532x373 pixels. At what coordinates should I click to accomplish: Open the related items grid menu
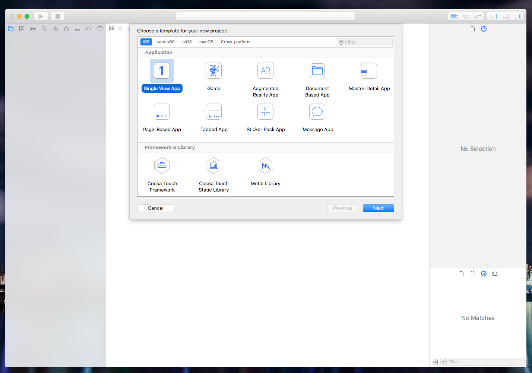pyautogui.click(x=111, y=29)
